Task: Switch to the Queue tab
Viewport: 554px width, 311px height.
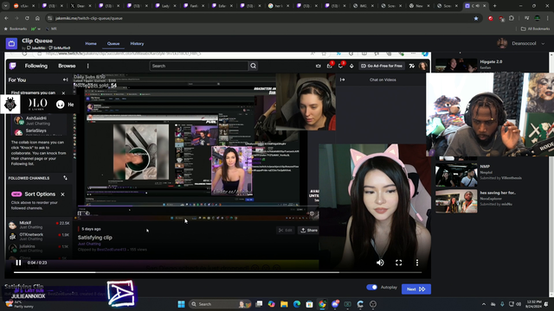Action: (x=113, y=44)
